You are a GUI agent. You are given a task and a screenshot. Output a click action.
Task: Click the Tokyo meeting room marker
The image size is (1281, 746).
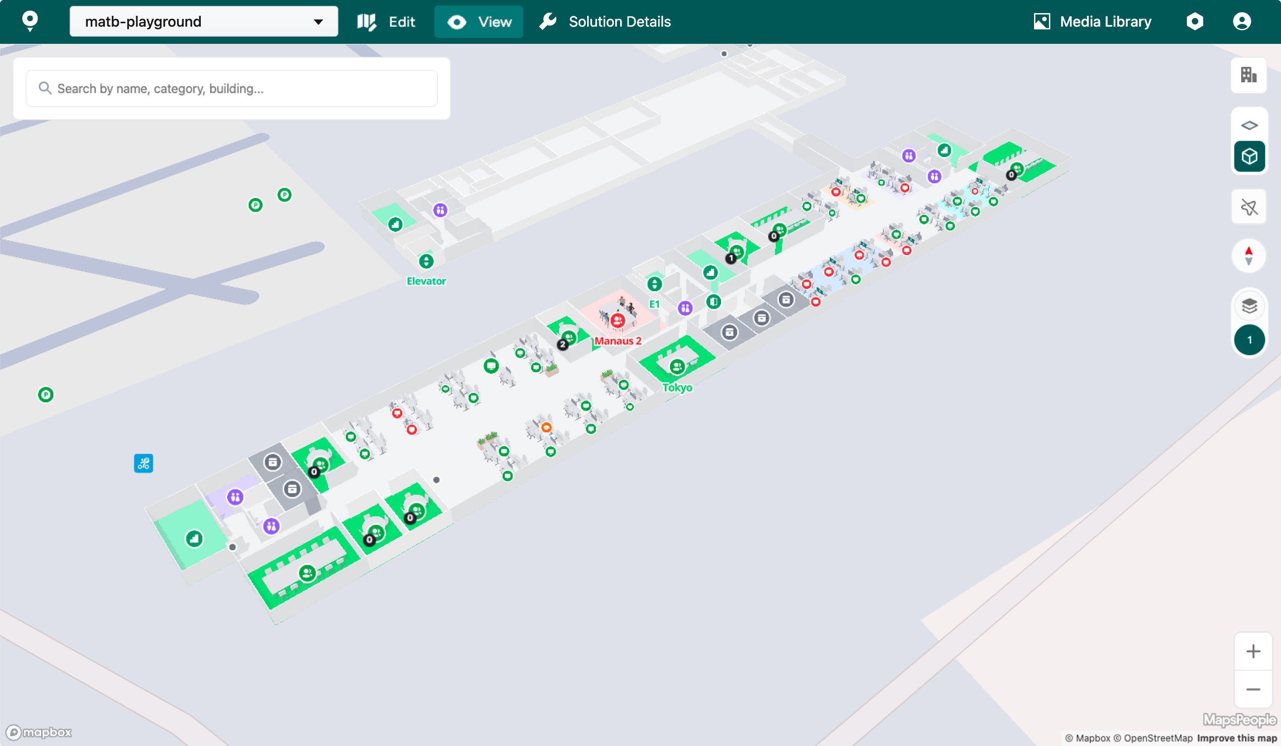coord(677,366)
